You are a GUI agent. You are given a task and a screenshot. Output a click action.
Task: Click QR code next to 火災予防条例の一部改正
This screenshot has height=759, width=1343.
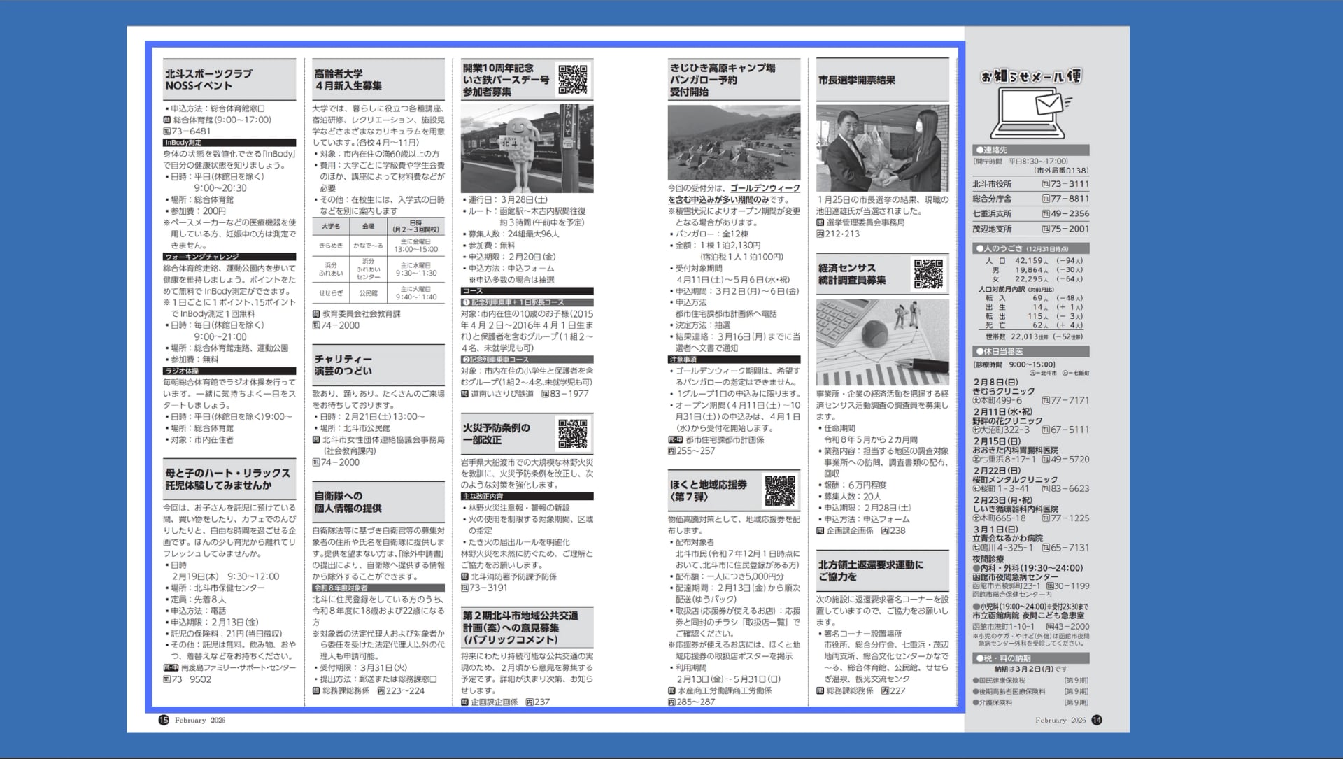(572, 434)
